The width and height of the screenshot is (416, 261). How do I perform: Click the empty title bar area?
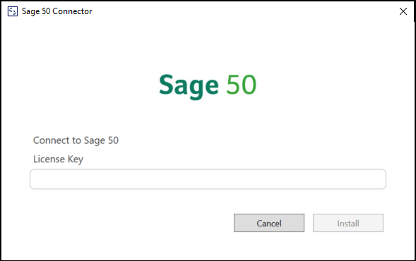click(244, 11)
